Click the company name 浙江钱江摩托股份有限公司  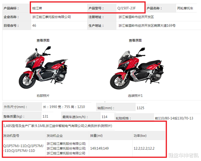(52, 17)
